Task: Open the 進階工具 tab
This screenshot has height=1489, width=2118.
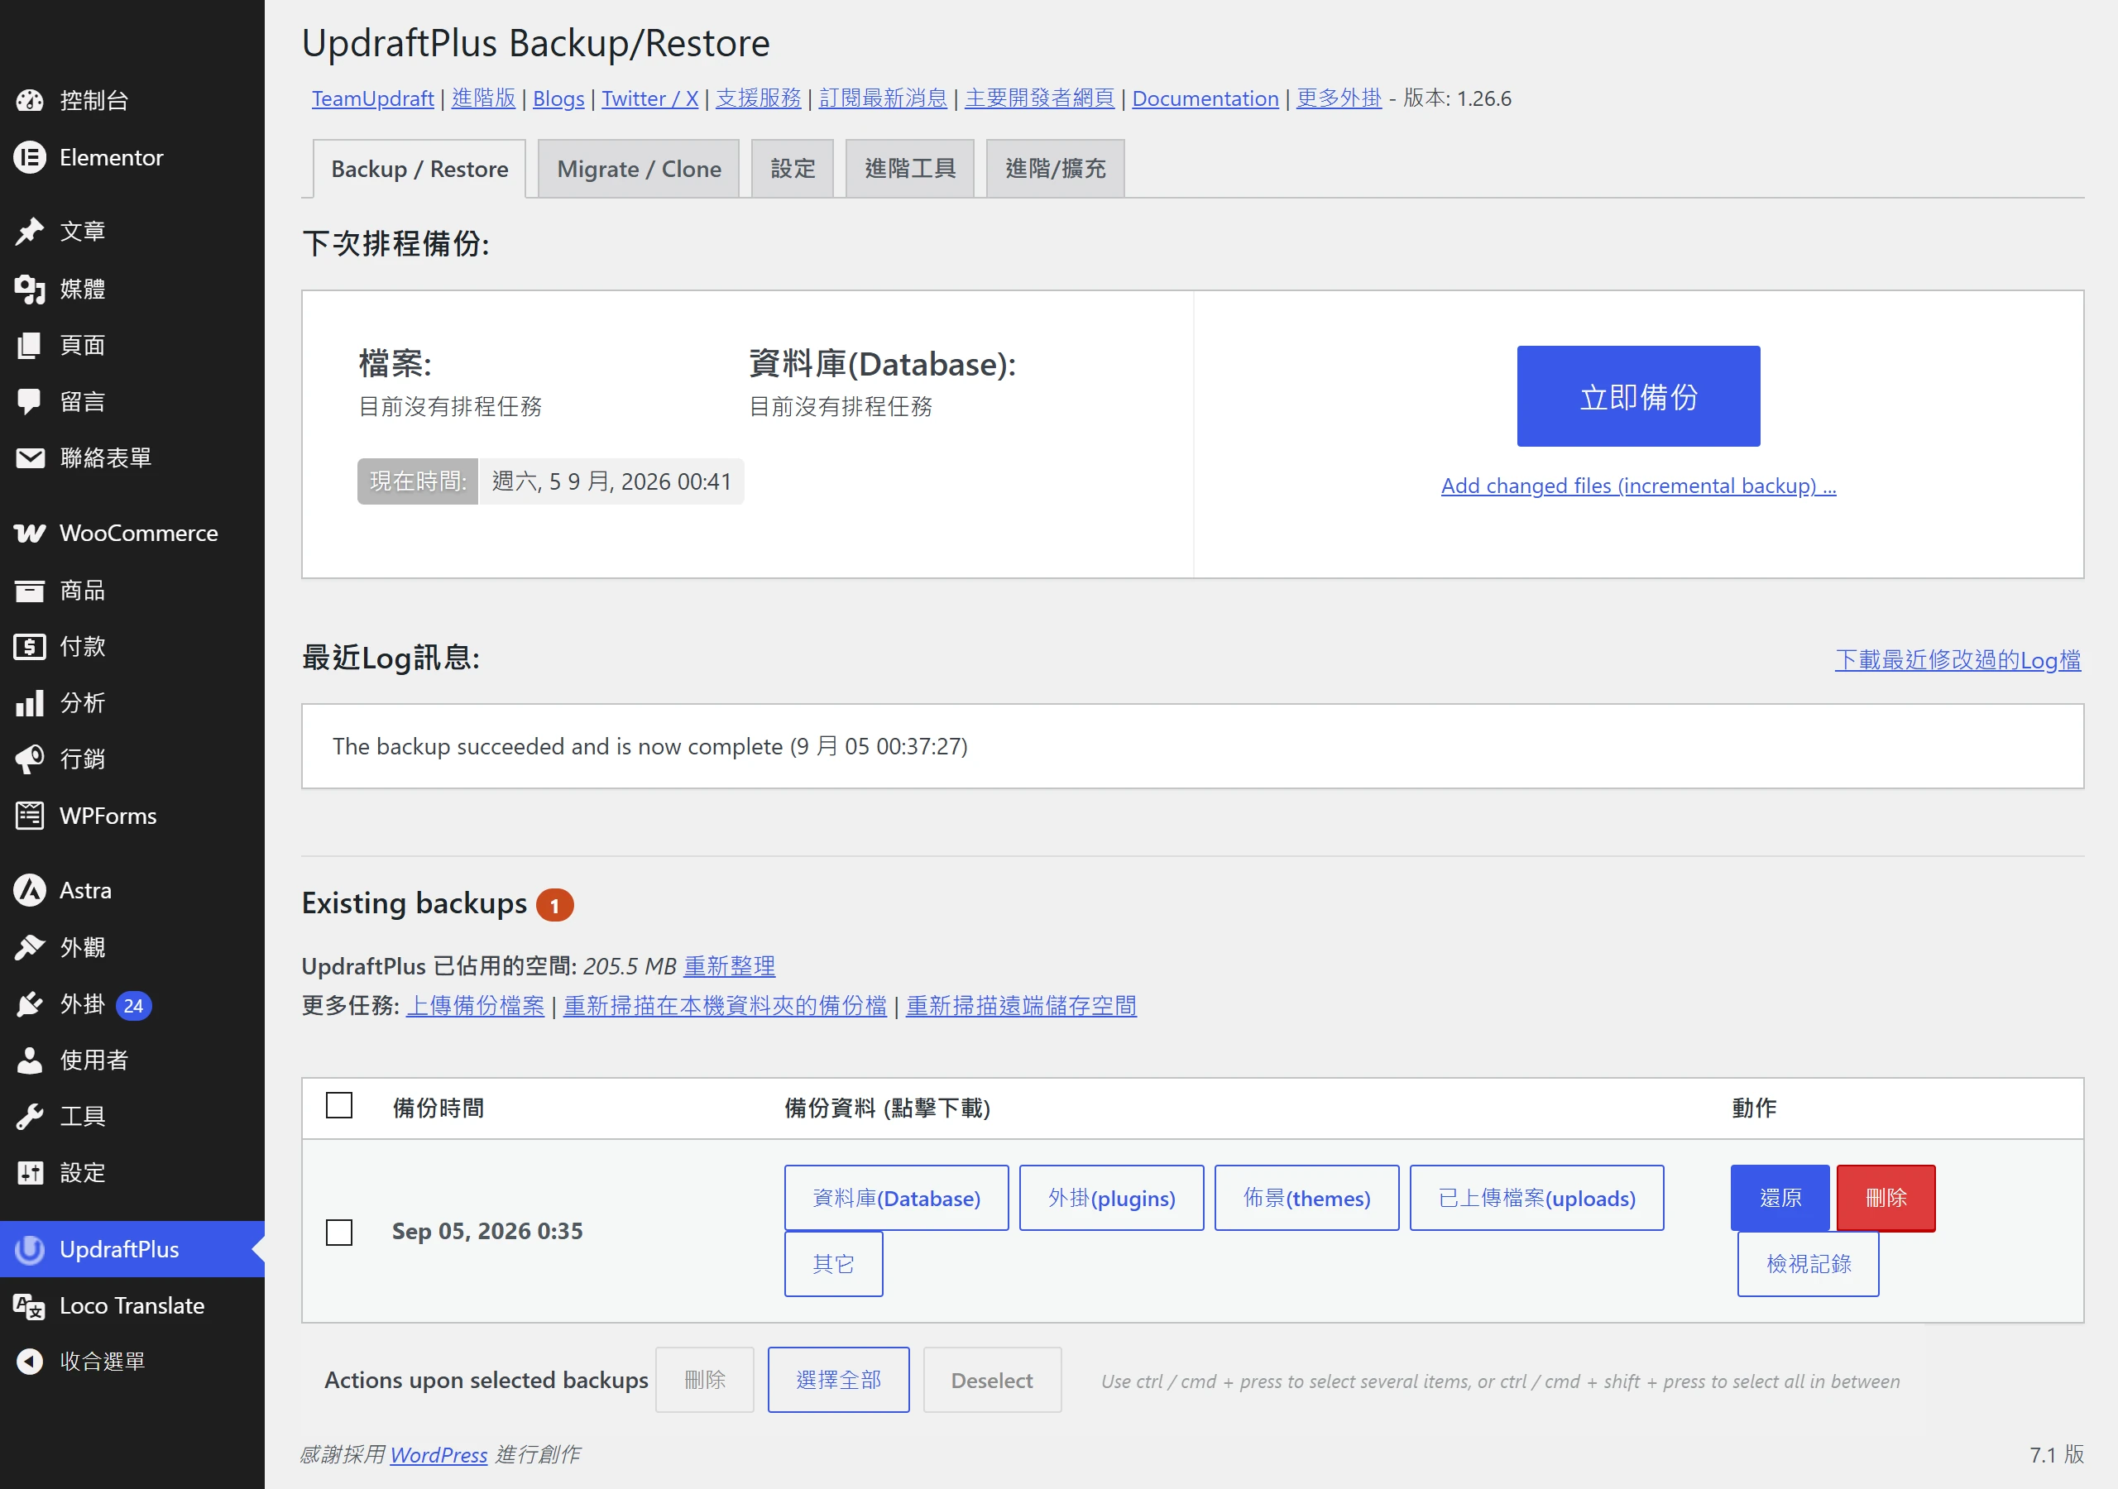Action: pos(909,169)
